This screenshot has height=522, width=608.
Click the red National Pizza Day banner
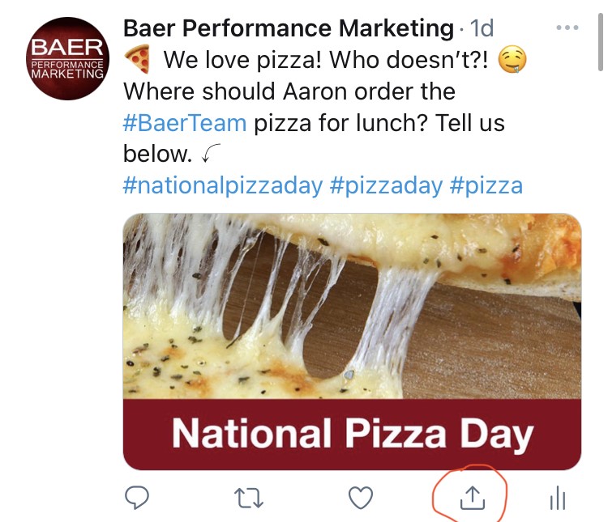[x=352, y=434]
